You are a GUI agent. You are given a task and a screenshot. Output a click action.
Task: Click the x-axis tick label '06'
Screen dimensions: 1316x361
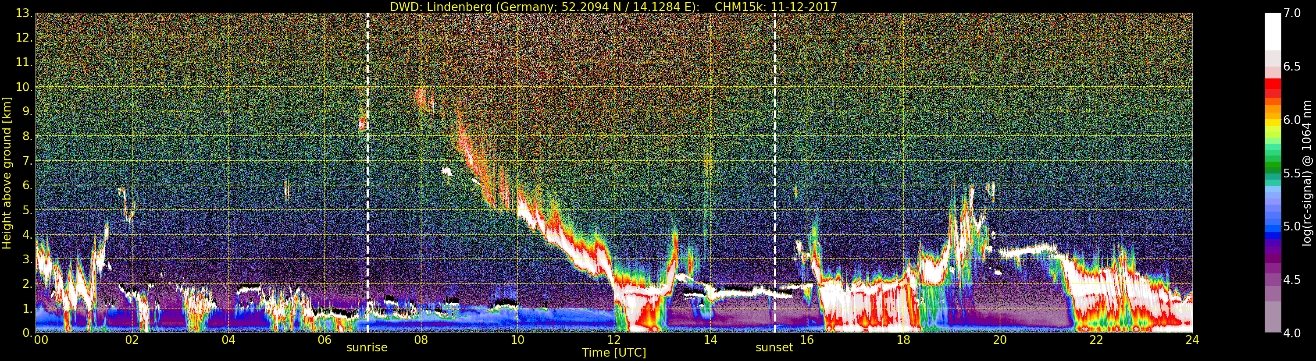(325, 340)
